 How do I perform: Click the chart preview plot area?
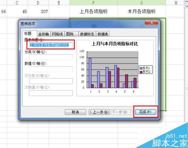tap(112, 69)
